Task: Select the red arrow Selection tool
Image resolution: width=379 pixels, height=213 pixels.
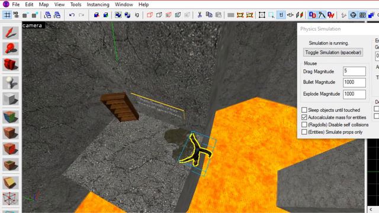Action: (11, 33)
